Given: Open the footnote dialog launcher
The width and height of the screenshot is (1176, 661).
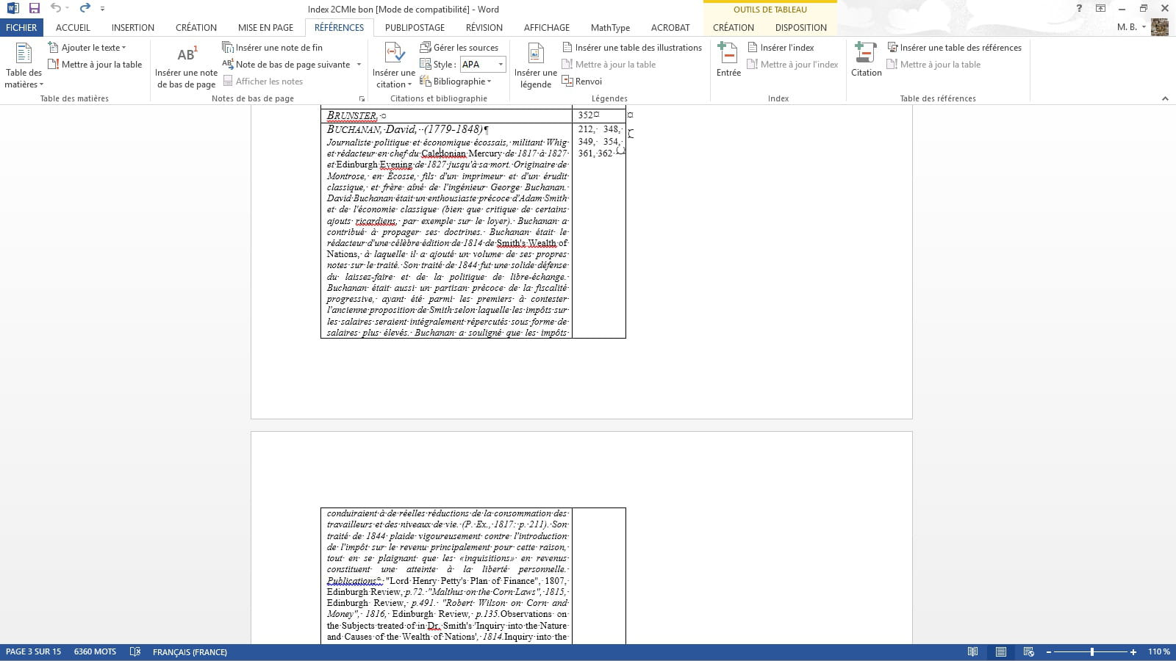Looking at the screenshot, I should [x=362, y=98].
